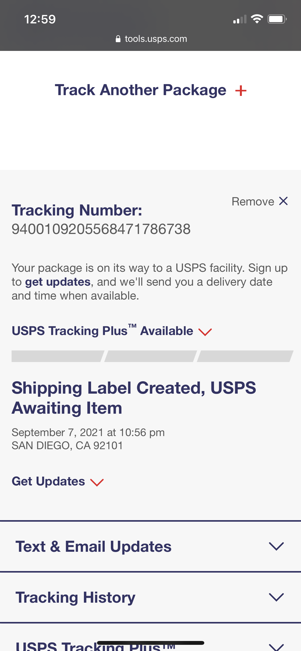Expand the Tracking History section
The height and width of the screenshot is (651, 301).
(x=150, y=597)
